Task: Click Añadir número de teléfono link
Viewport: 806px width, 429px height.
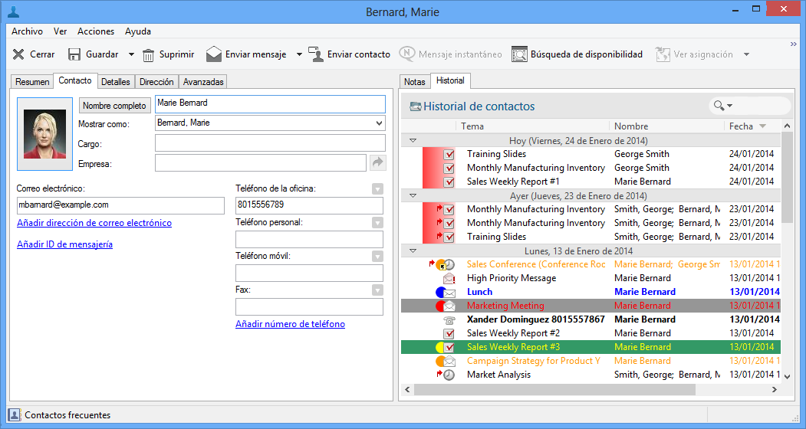Action: tap(290, 324)
